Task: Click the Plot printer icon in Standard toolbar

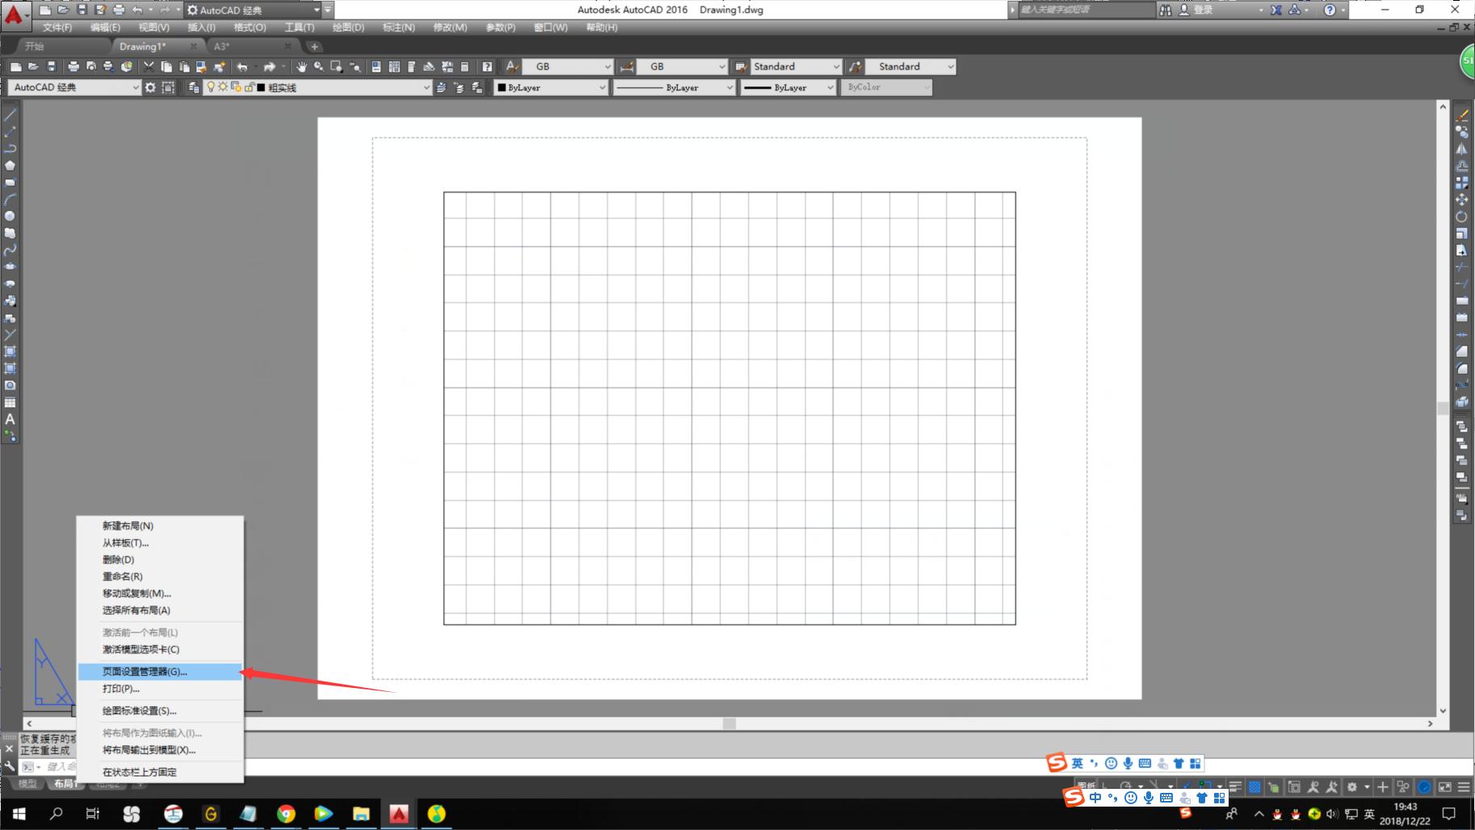Action: pyautogui.click(x=74, y=66)
